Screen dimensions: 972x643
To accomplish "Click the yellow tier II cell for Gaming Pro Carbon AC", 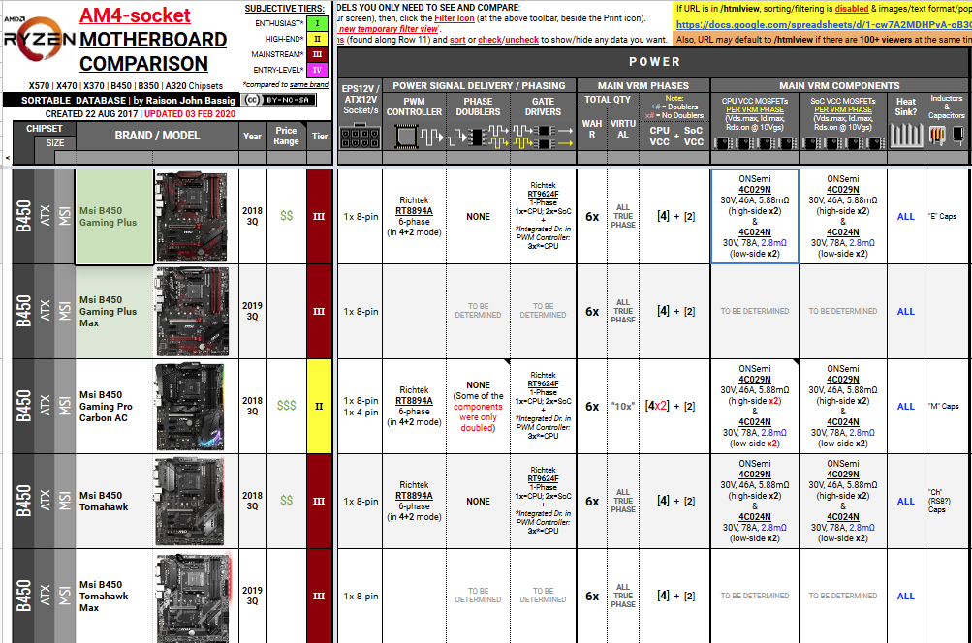I will [319, 407].
